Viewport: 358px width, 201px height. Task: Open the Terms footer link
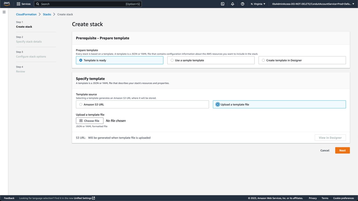pyautogui.click(x=325, y=198)
